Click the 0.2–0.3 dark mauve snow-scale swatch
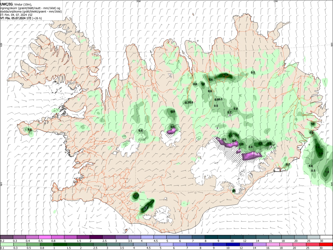 pyautogui.click(x=7, y=237)
